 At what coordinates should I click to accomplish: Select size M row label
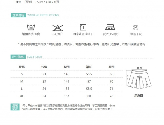click(x=22, y=81)
